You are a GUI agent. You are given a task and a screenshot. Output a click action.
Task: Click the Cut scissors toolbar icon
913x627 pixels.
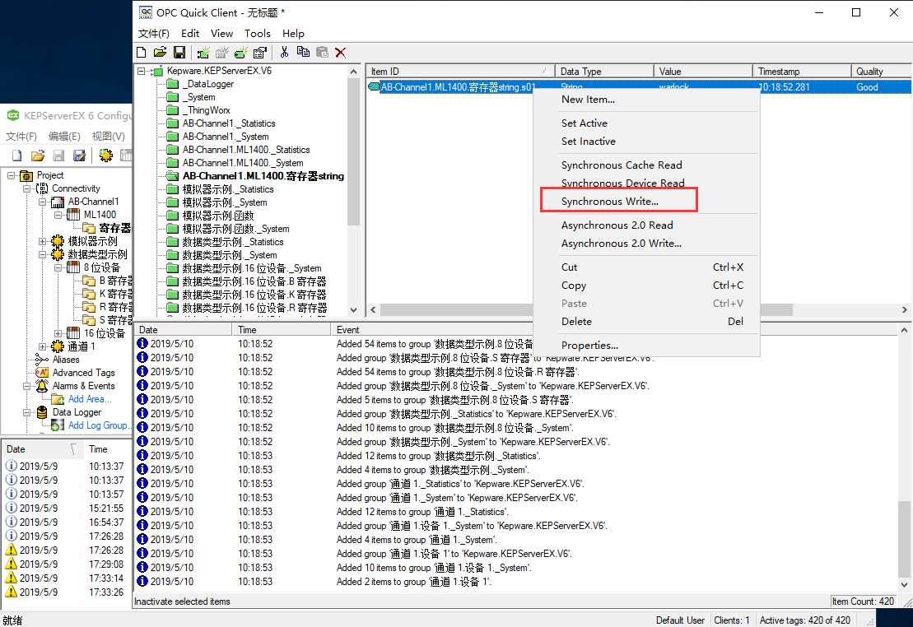coord(283,53)
